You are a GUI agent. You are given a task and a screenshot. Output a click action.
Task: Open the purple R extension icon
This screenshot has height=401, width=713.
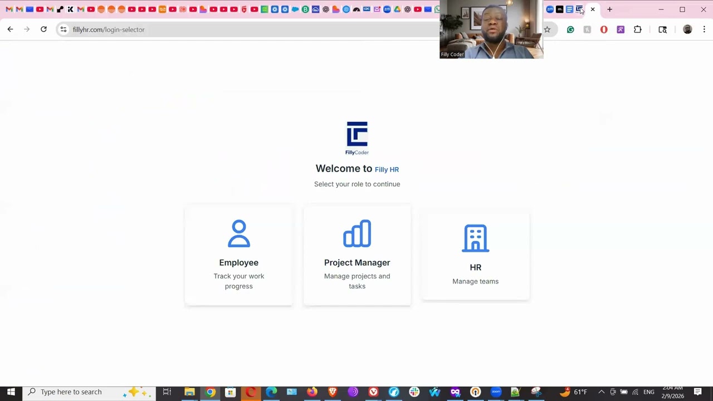pyautogui.click(x=621, y=30)
